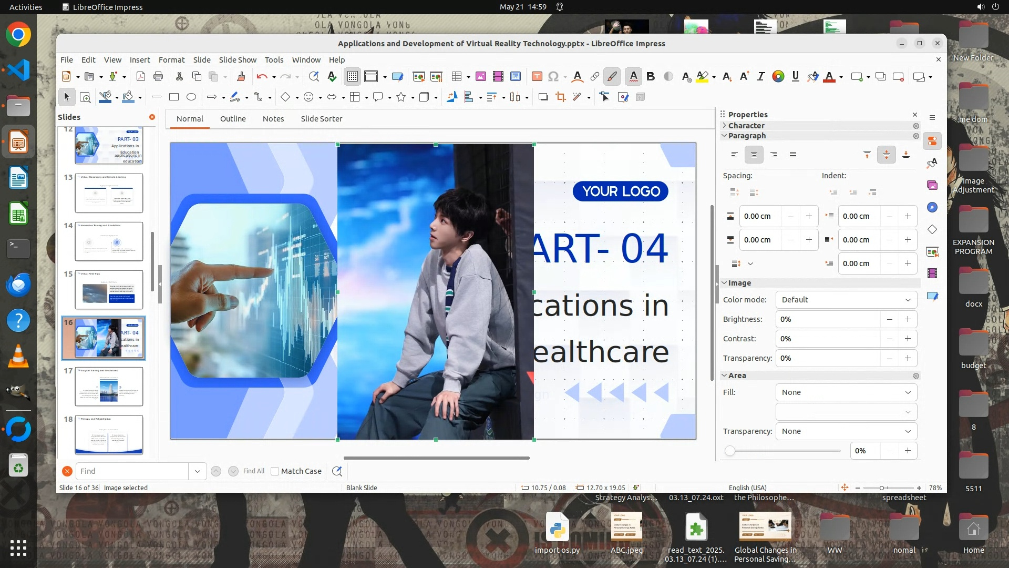This screenshot has height=568, width=1009.
Task: Increase the Brightness value with plus
Action: click(x=908, y=319)
